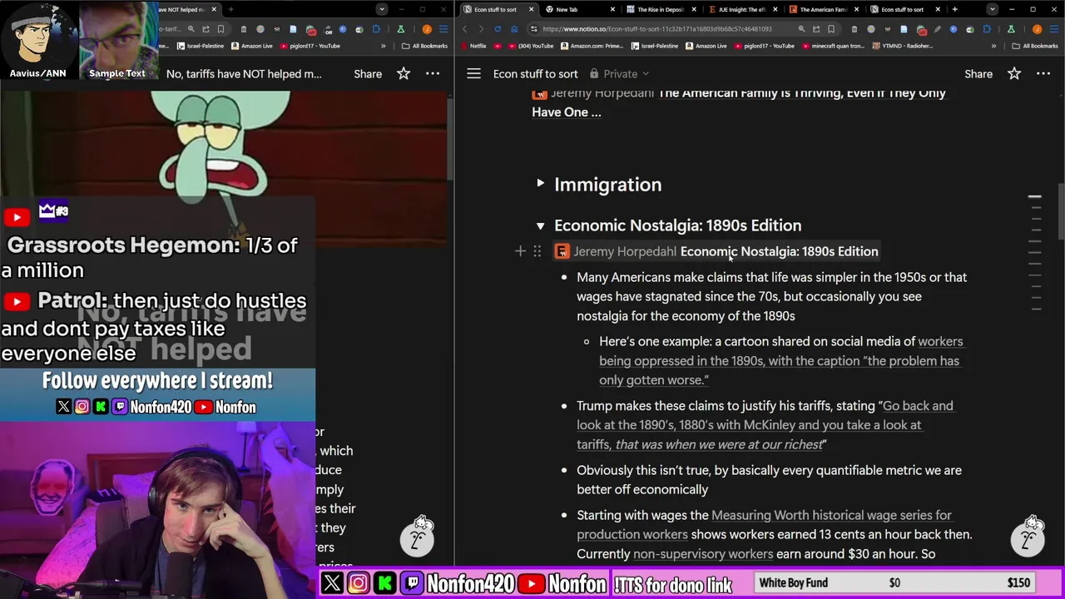Open the Private sharing dropdown
The width and height of the screenshot is (1065, 599).
[x=620, y=74]
